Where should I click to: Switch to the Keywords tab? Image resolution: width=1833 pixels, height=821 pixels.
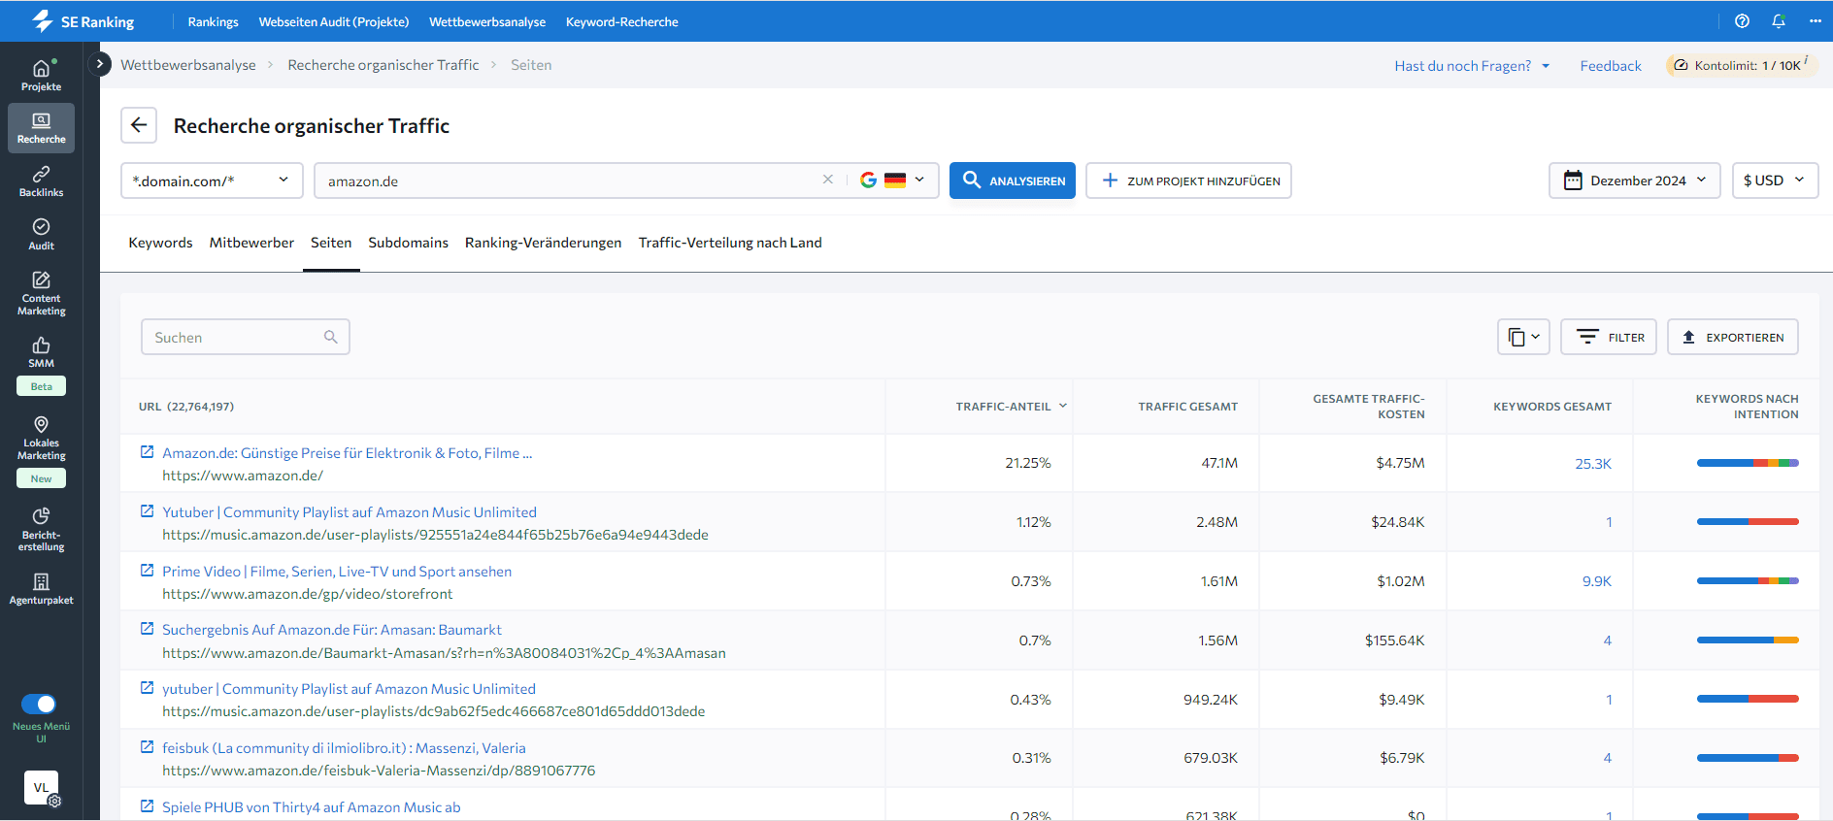tap(160, 243)
